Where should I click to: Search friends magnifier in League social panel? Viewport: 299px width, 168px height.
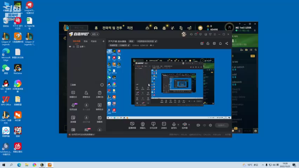(256, 50)
